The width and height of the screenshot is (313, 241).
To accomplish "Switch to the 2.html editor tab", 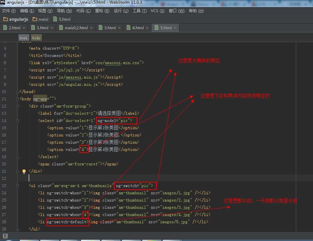I will coord(14,28).
